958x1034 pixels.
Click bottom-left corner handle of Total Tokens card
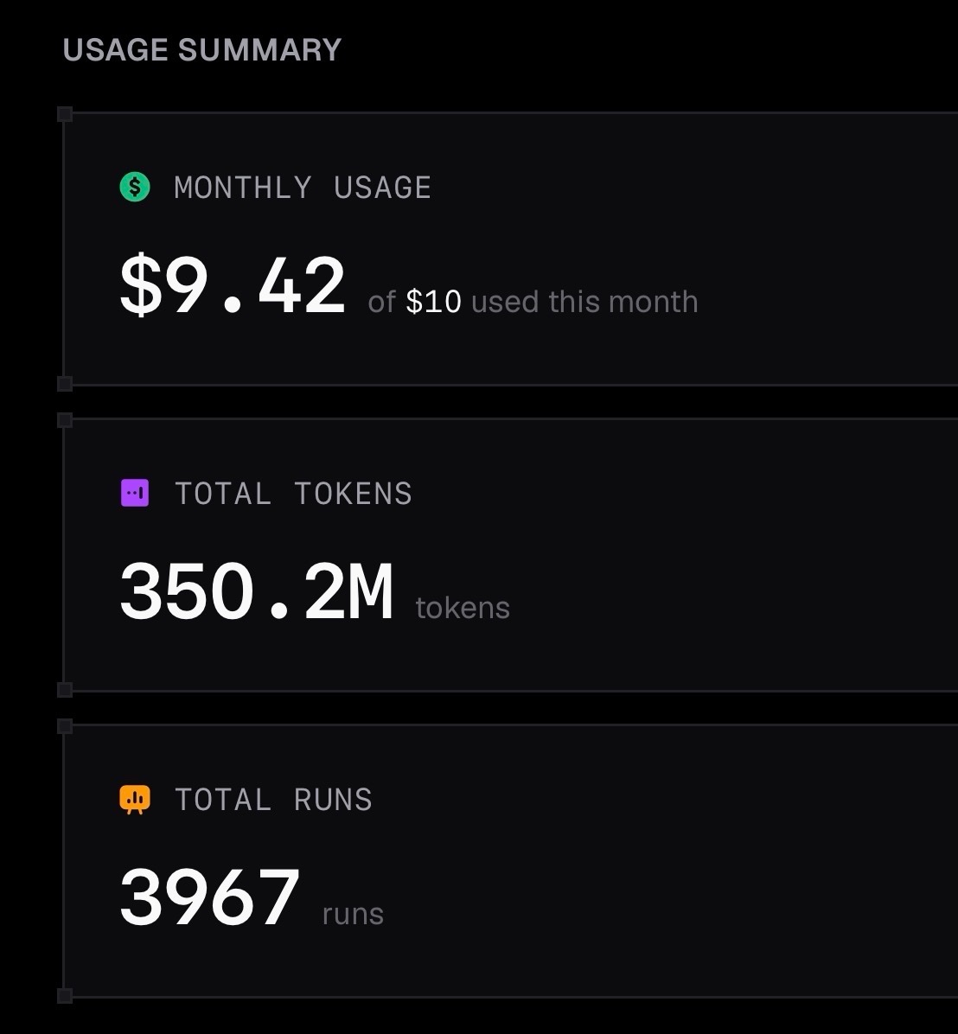point(65,690)
